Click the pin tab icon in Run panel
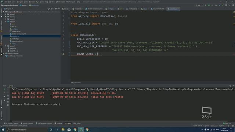Screen dimensions: 235x132 [x=4, y=100]
